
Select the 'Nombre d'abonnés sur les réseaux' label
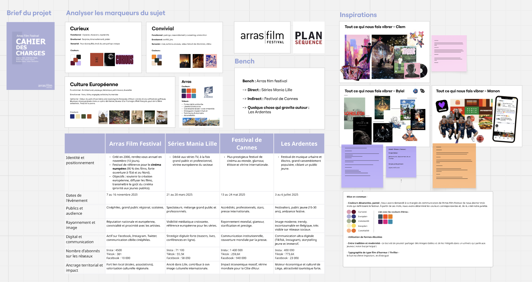83,254
